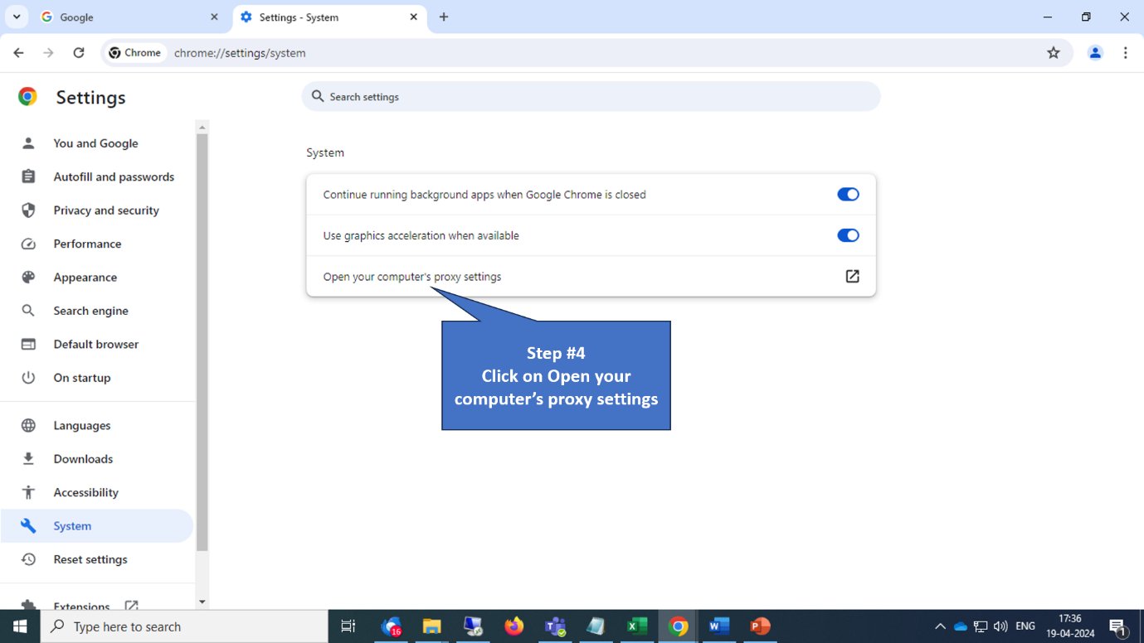Select On startup in sidebar
Screen dimensions: 1144x643
[x=96, y=378]
